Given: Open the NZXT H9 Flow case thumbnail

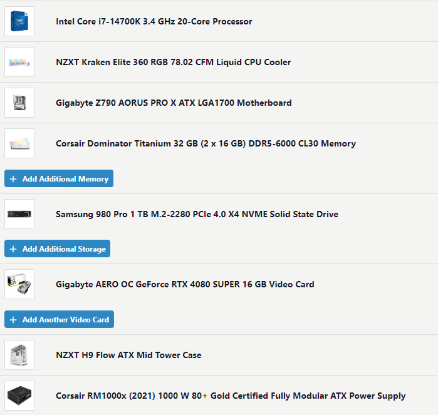Looking at the screenshot, I should (x=19, y=355).
